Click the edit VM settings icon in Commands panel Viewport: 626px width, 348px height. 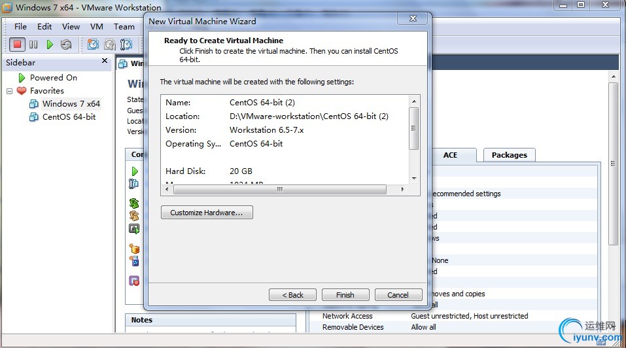[133, 184]
